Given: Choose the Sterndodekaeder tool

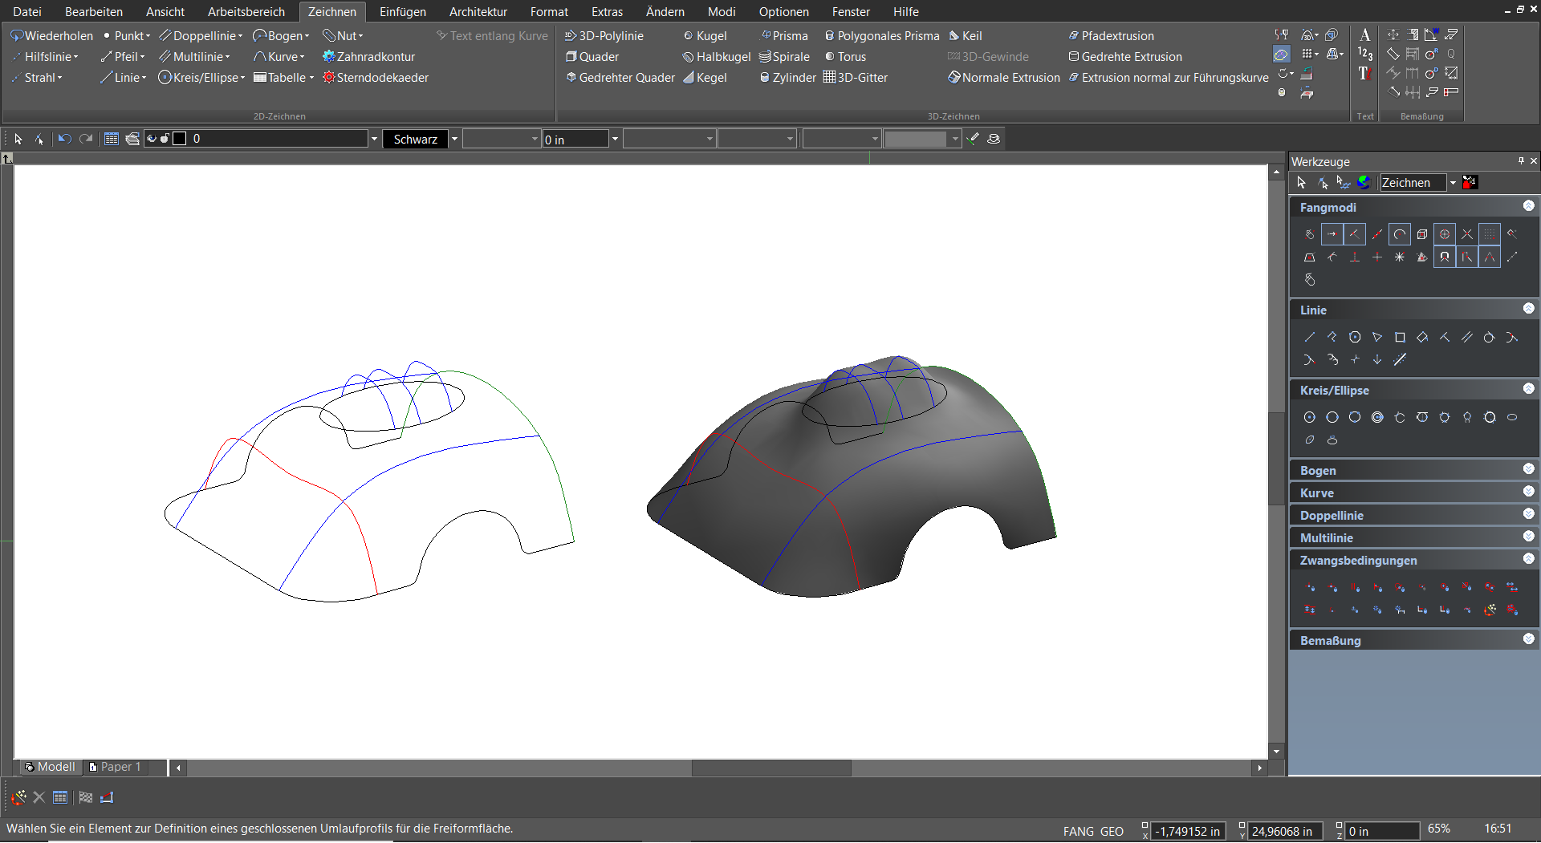Looking at the screenshot, I should [375, 78].
